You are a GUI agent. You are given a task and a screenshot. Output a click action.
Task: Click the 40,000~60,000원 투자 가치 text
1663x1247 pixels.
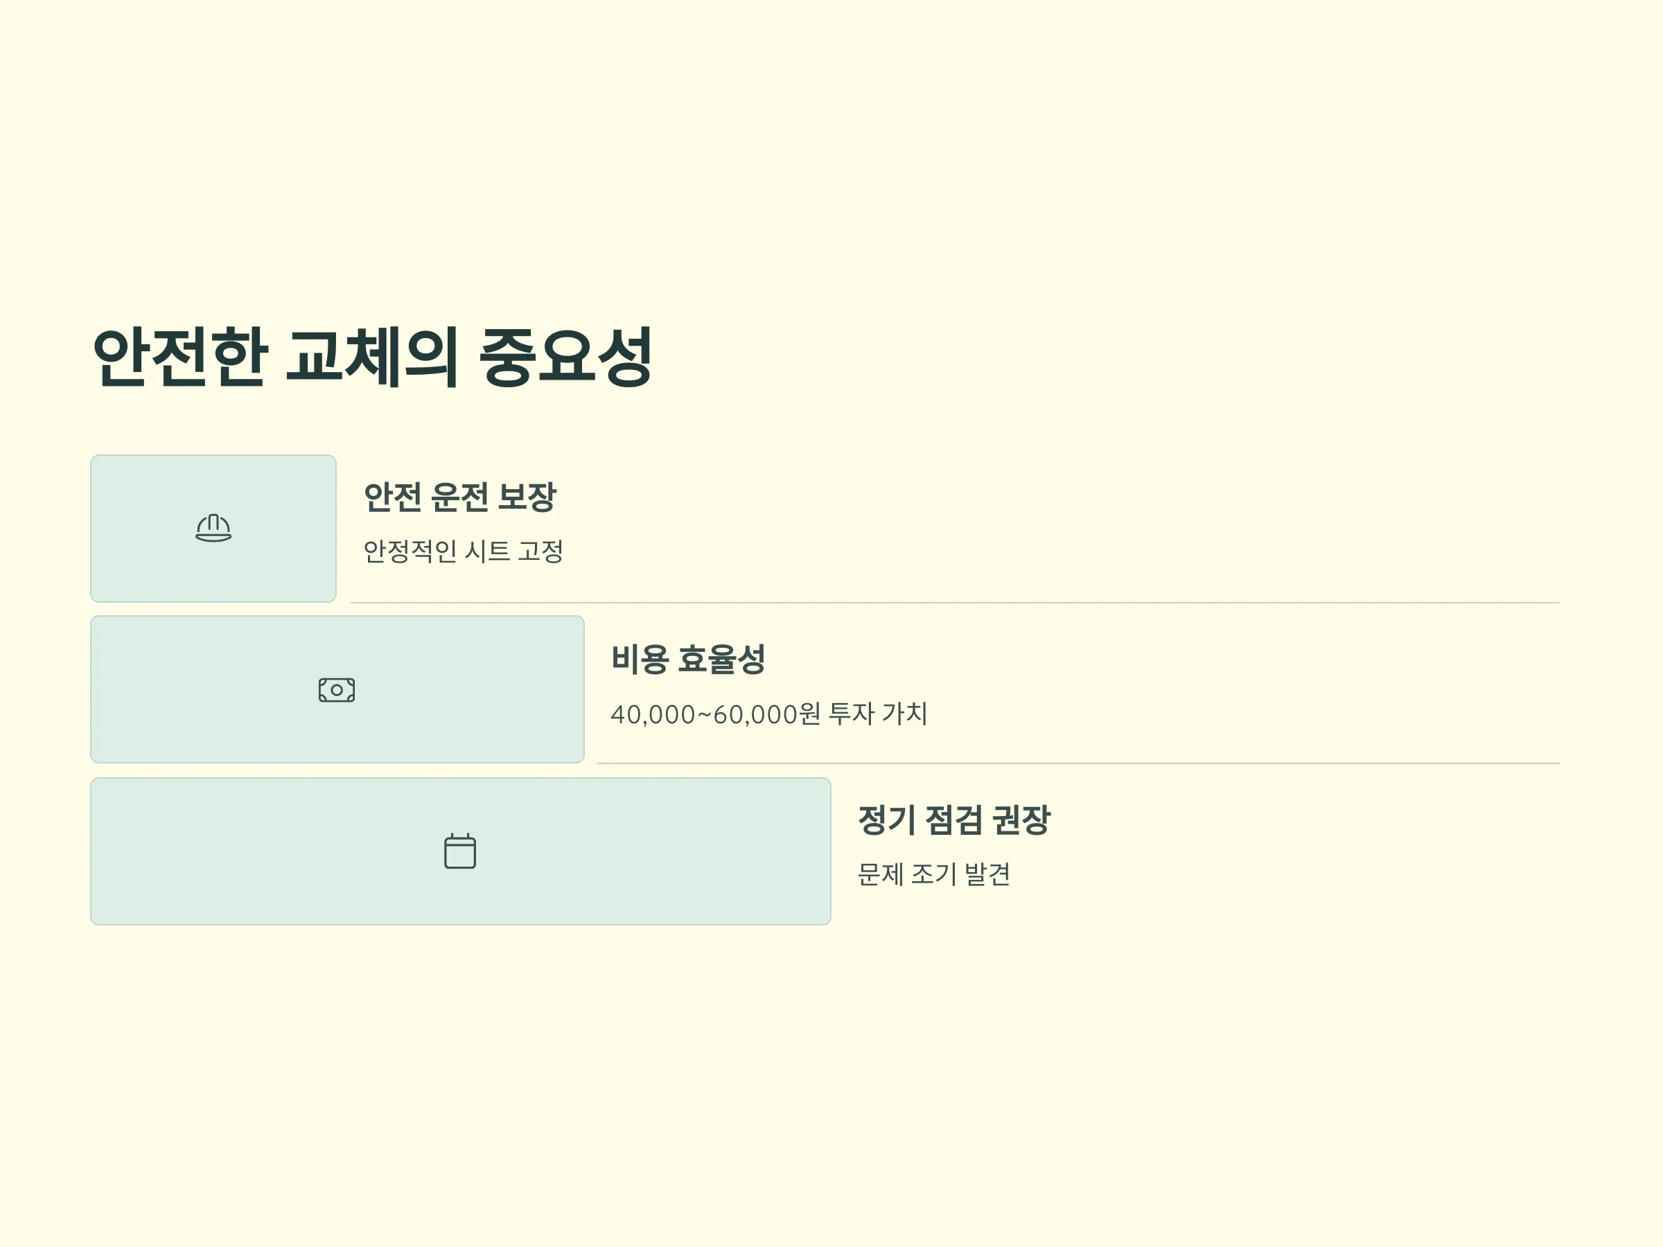pos(769,714)
